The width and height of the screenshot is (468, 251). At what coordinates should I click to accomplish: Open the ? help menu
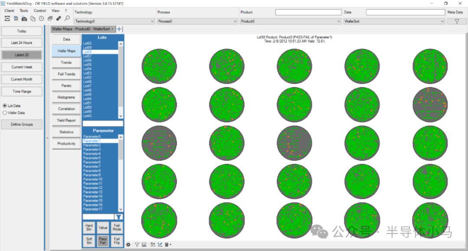pos(66,10)
